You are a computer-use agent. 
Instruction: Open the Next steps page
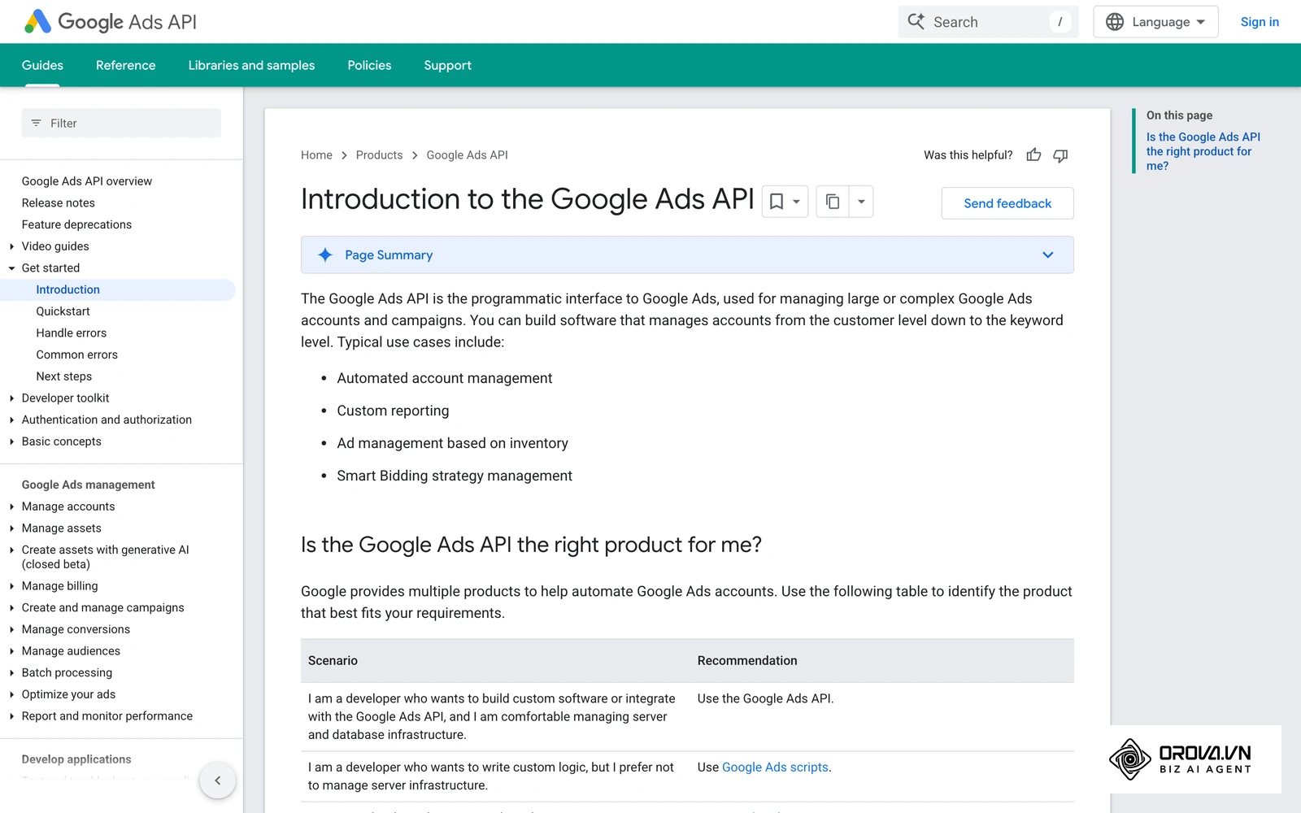tap(64, 376)
